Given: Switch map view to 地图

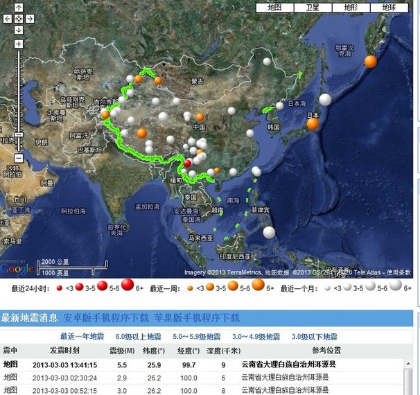Looking at the screenshot, I should 275,8.
